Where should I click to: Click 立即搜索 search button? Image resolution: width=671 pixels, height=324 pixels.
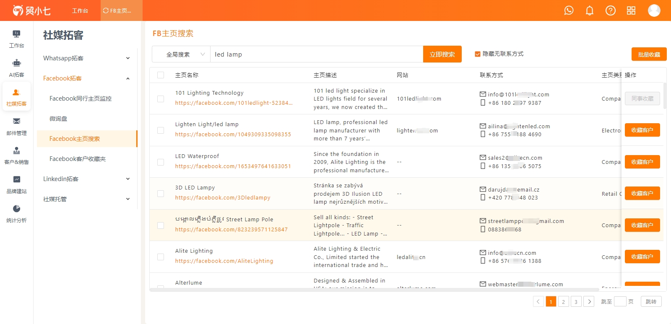click(442, 54)
